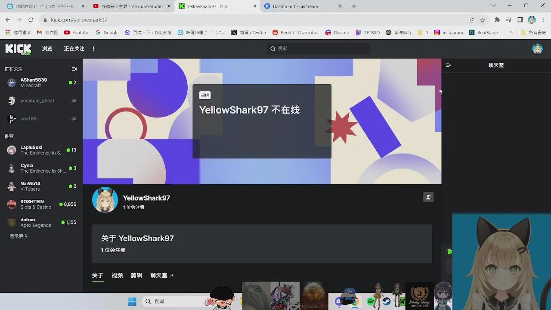Open AShan5839 Minecraft channel

pos(41,83)
